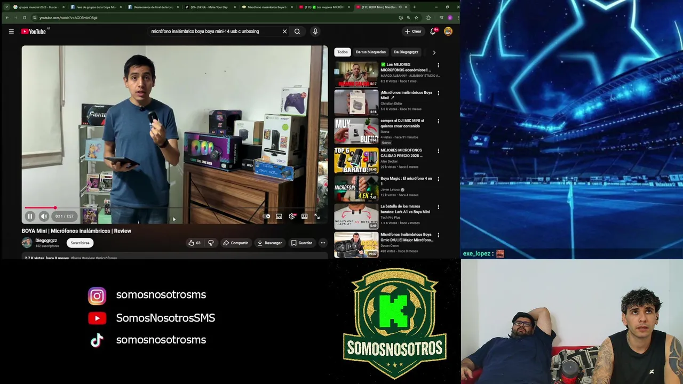
Task: Open the YouTube account avatar menu
Action: tap(448, 31)
